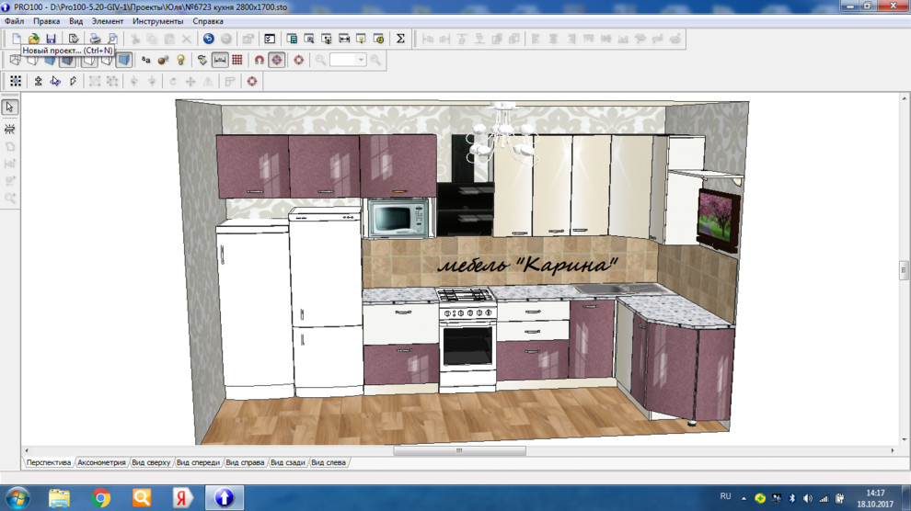The image size is (911, 511).
Task: Click the Windows Start button
Action: (17, 497)
